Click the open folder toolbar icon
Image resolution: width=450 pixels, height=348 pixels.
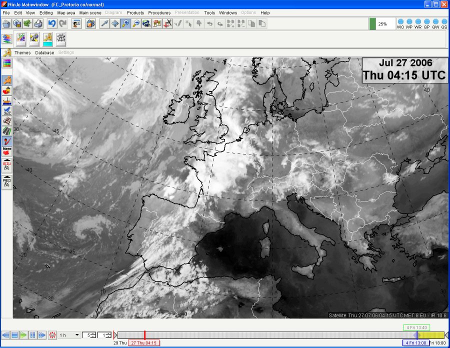[x=6, y=23]
